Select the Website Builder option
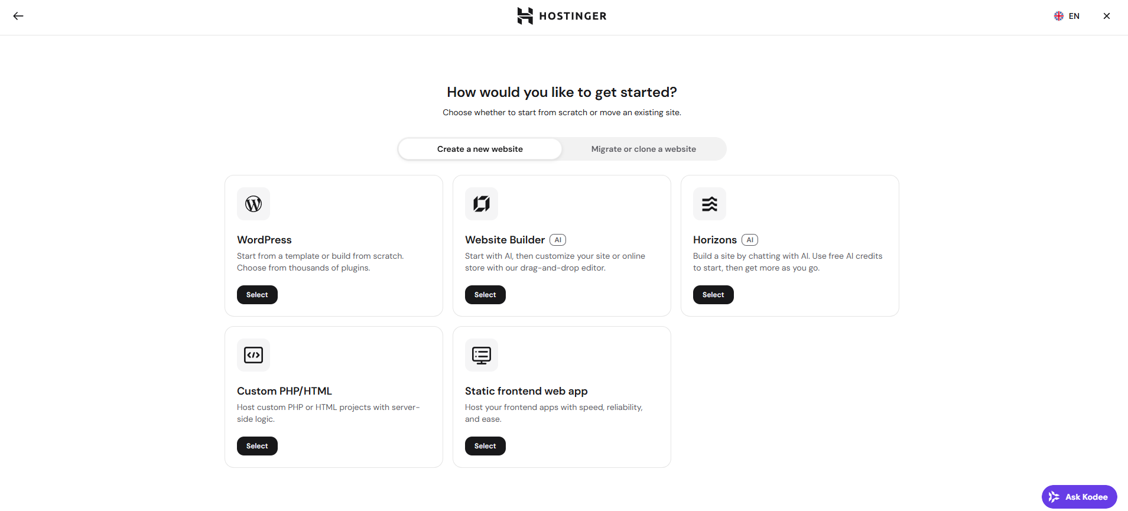The width and height of the screenshot is (1128, 511). 485,295
